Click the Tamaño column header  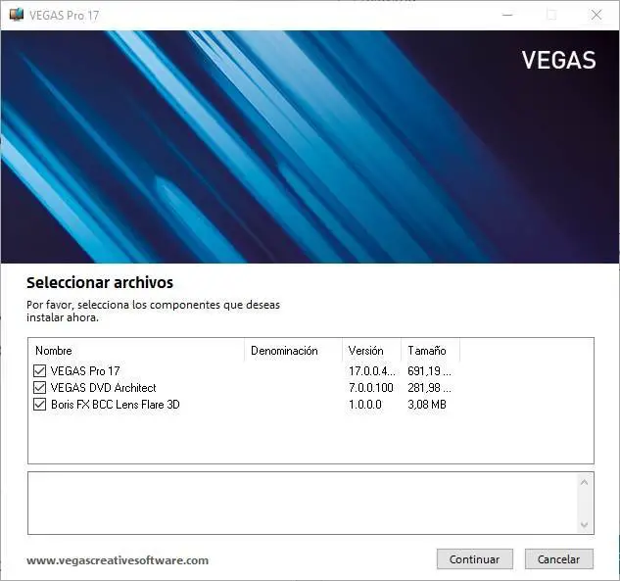430,351
